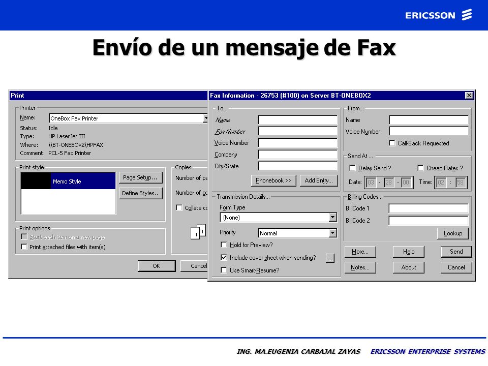488x366 pixels.
Task: Click Cancel in the Print dialog
Action: tap(194, 266)
